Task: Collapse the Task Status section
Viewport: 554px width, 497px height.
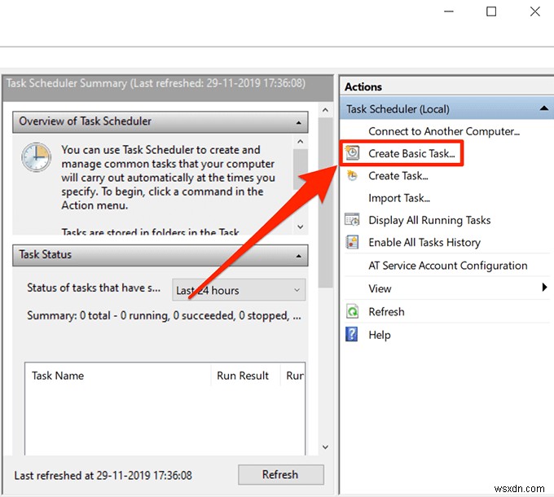Action: click(298, 256)
